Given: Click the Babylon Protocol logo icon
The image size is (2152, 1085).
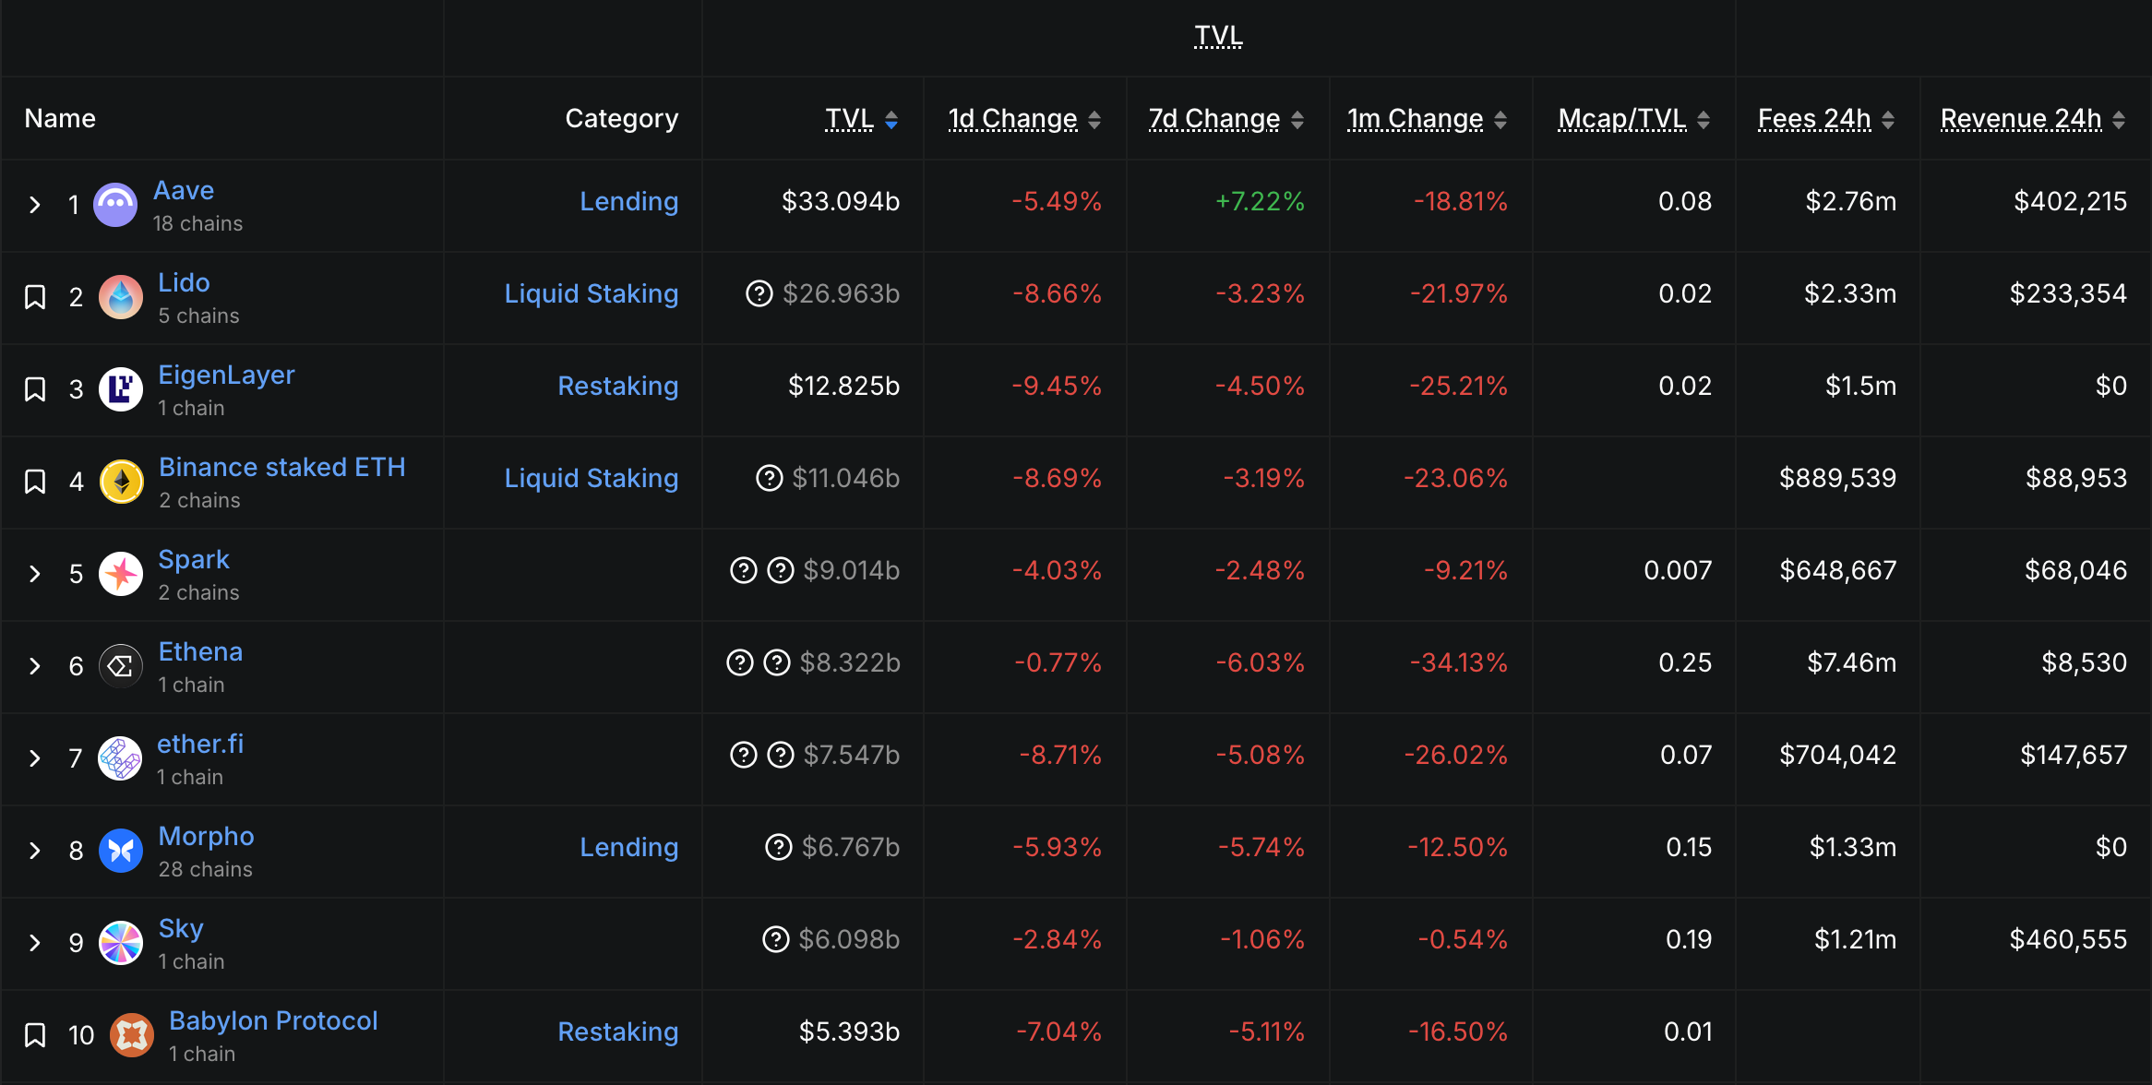Looking at the screenshot, I should tap(132, 1035).
